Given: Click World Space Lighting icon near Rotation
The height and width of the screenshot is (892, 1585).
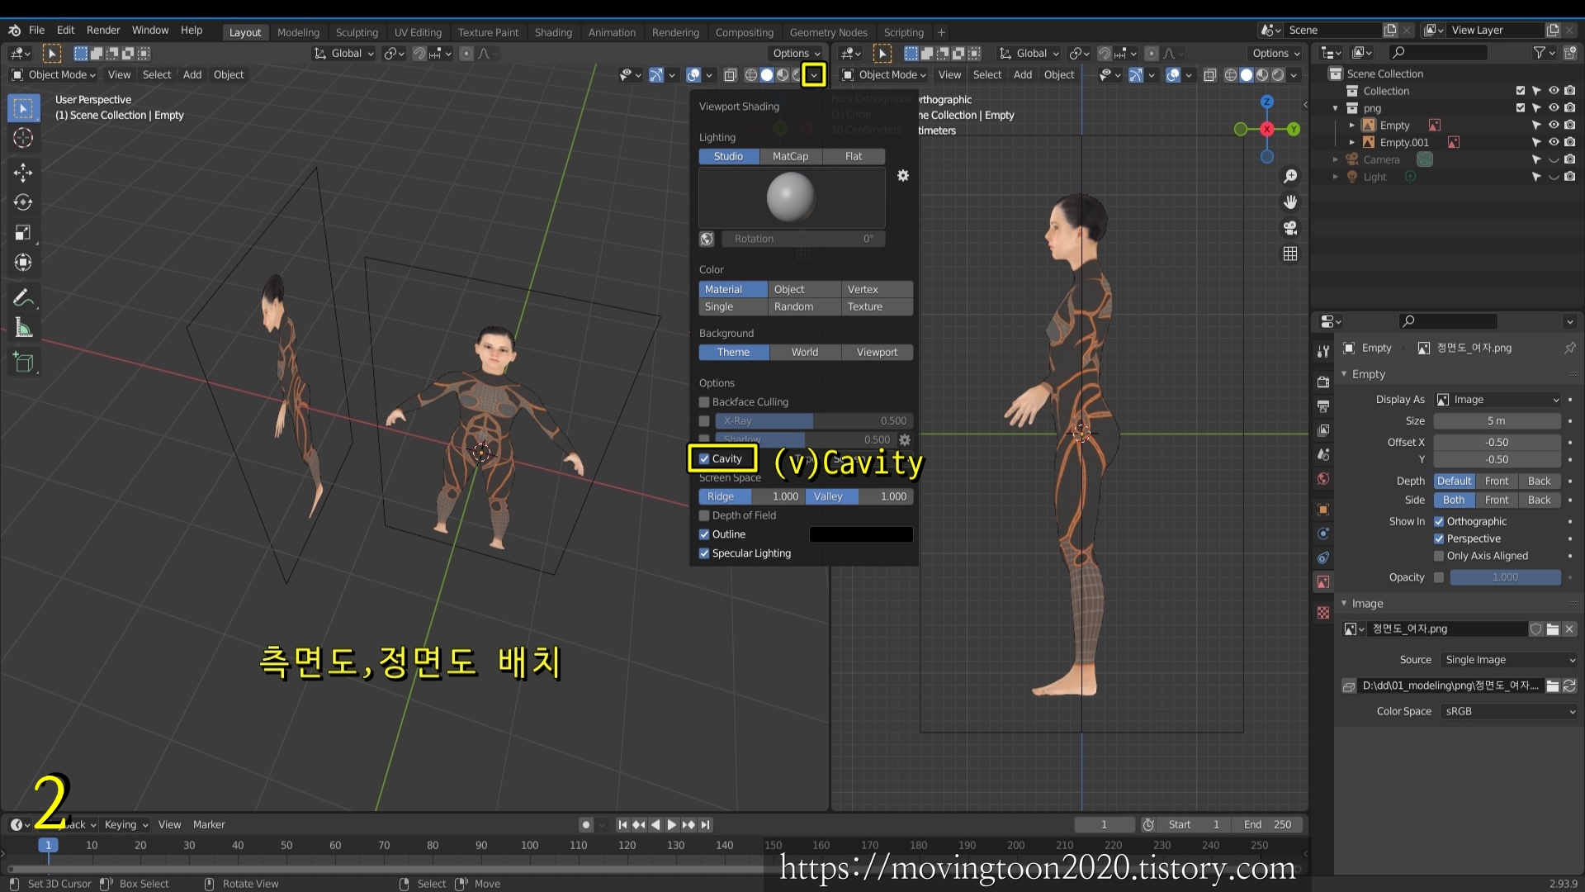Looking at the screenshot, I should (x=707, y=239).
